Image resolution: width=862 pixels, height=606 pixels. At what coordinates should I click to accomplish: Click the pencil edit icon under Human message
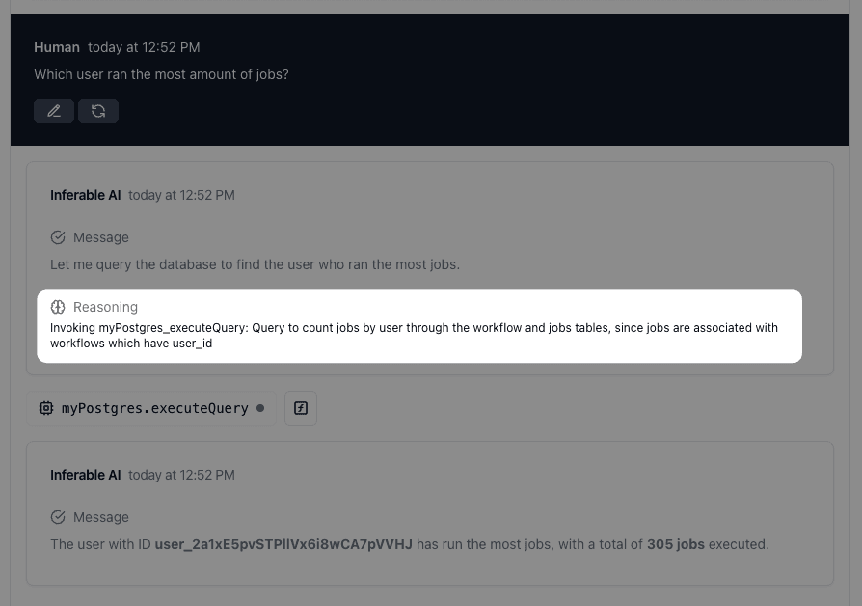click(54, 111)
